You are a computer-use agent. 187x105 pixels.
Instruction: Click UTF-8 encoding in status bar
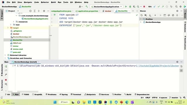(x=155, y=97)
